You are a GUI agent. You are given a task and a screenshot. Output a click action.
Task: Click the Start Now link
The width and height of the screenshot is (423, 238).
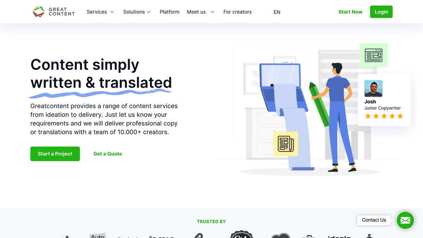[350, 12]
